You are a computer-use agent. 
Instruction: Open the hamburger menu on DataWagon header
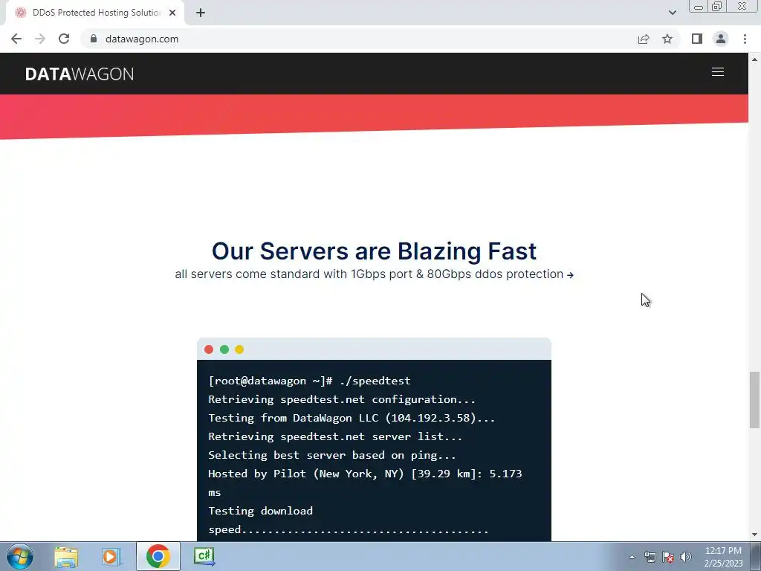(x=717, y=72)
